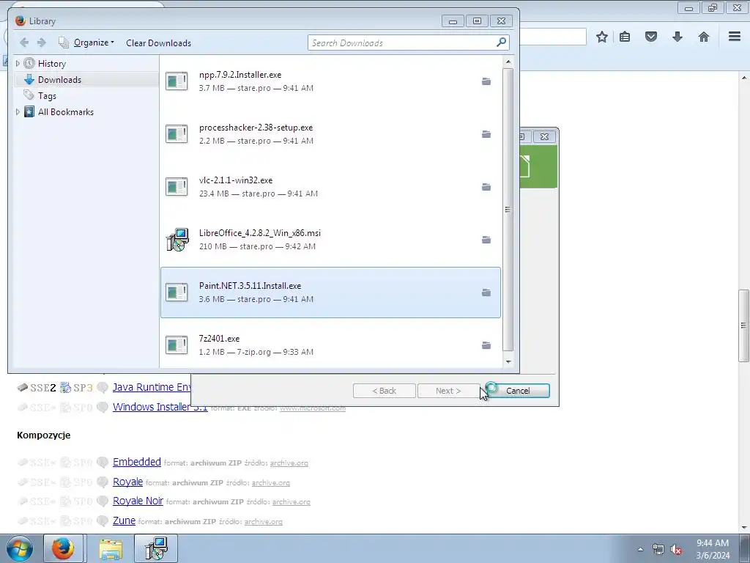750x563 pixels.
Task: Open the Java Runtime Environment link
Action: point(152,387)
